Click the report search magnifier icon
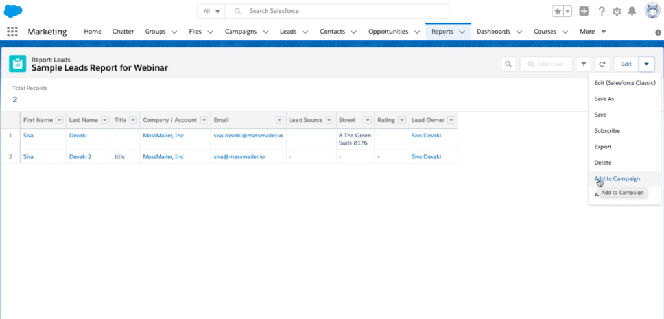The height and width of the screenshot is (319, 664). click(509, 64)
